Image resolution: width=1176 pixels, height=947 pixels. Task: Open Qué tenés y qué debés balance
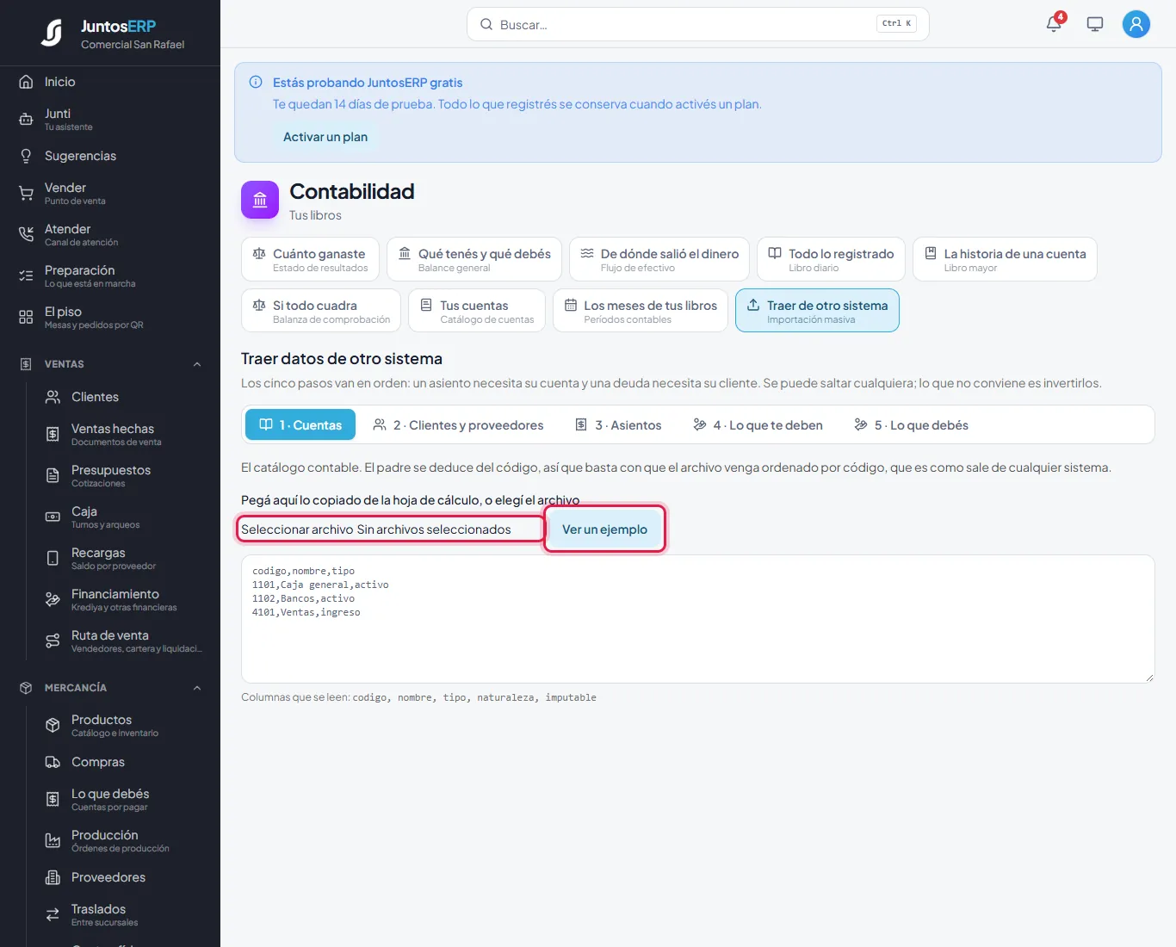(x=474, y=259)
